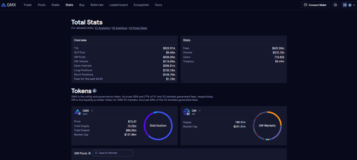Open the V1 Analytics link
The width and height of the screenshot is (357, 160).
[102, 28]
